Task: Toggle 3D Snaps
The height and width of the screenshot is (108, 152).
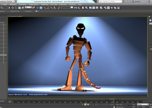Action: (x=45, y=8)
